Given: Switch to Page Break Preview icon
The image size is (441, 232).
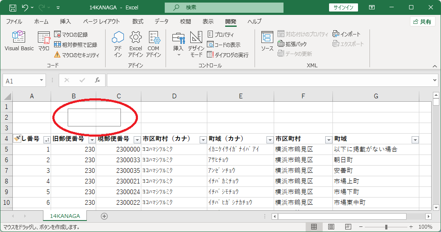Looking at the screenshot, I should tap(348, 226).
